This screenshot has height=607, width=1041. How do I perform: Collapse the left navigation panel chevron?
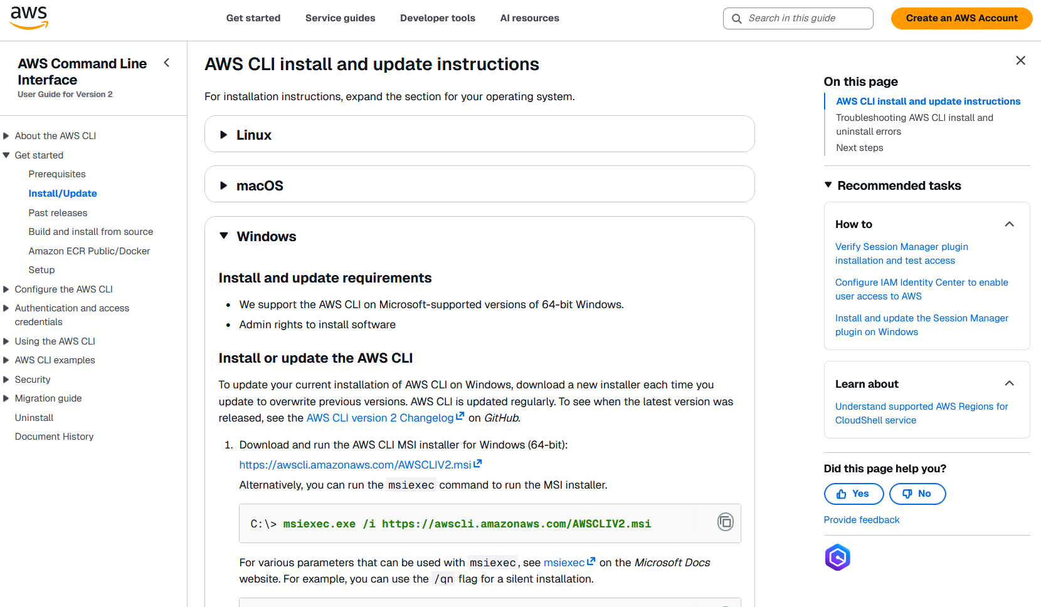click(166, 63)
